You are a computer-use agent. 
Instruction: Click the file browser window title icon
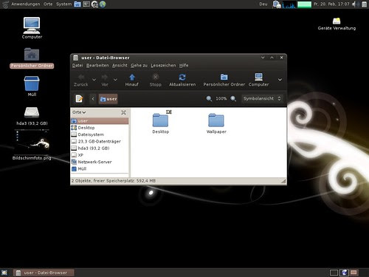tap(76, 58)
